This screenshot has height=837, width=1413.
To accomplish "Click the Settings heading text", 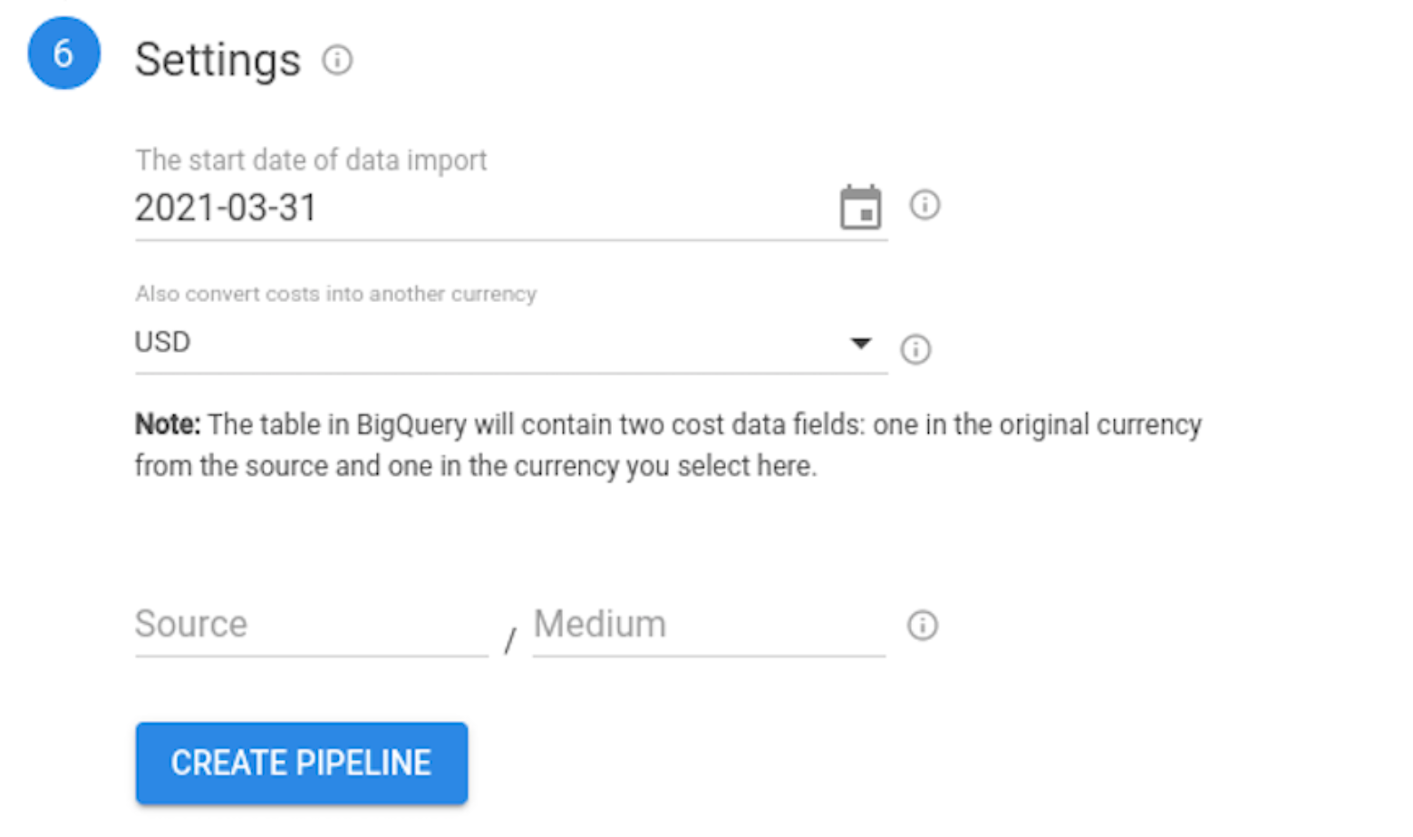I will point(218,60).
